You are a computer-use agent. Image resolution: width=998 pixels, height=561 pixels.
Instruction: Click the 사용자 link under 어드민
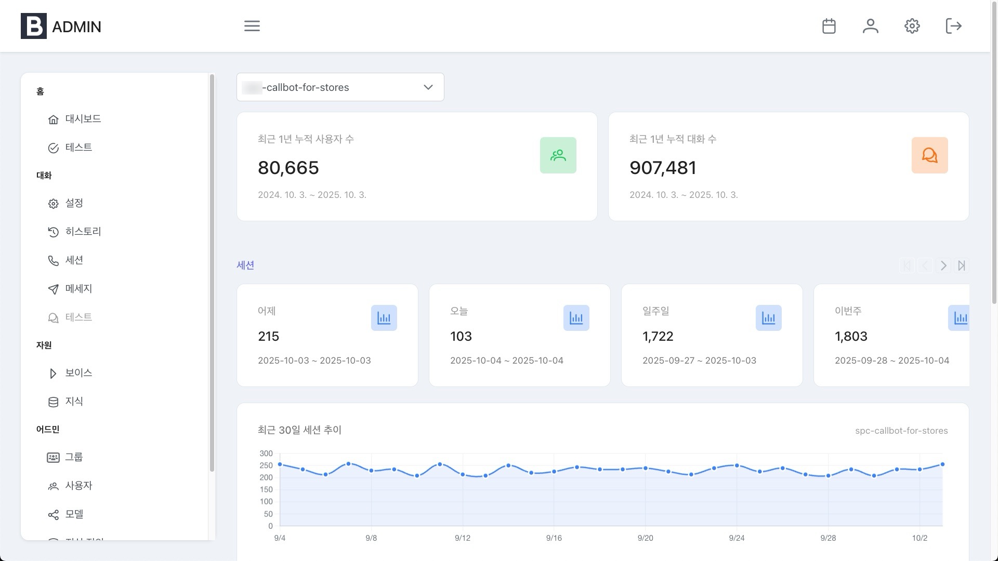tap(79, 486)
